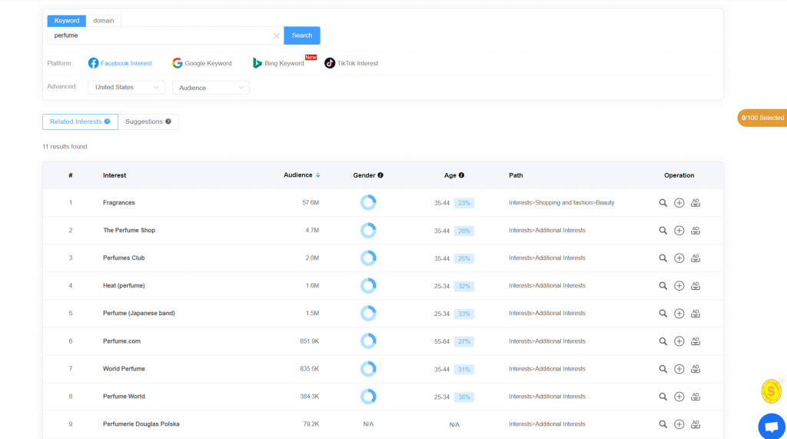Click the 23% age badge for Fragrances
Viewport: 787px width, 439px height.
pyautogui.click(x=464, y=204)
